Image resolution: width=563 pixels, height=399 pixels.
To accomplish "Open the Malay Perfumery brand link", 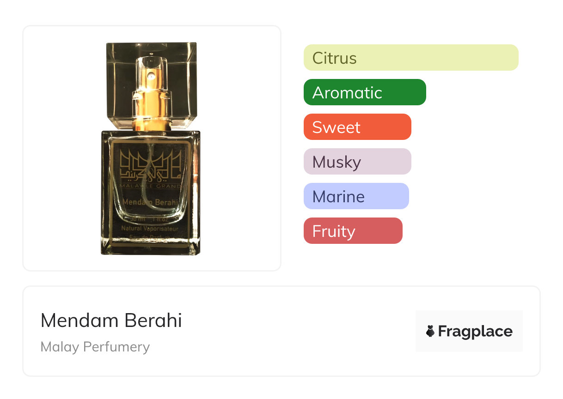I will point(95,347).
